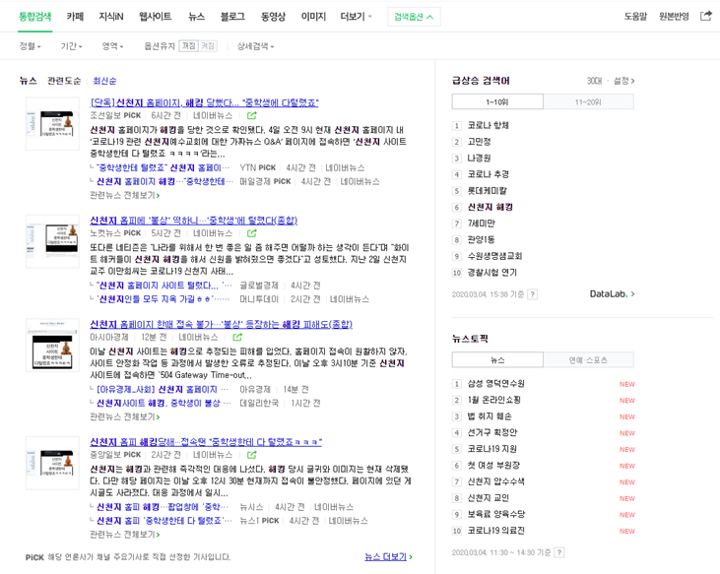Viewport: 720px width, 574px height.
Task: Expand 관련뉴스 전체보기 under 아시아경제 article
Action: point(124,416)
